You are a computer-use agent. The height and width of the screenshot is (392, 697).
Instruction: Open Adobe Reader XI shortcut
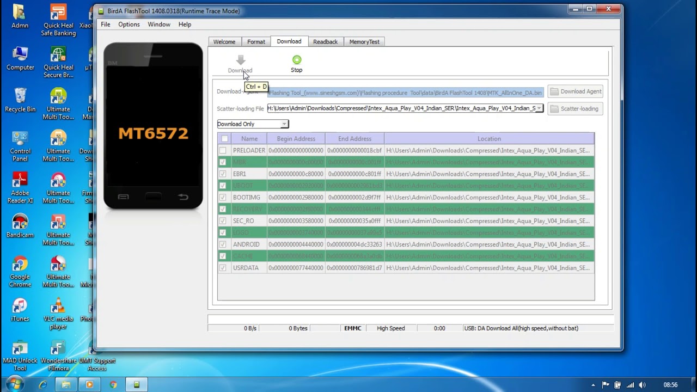pos(20,188)
